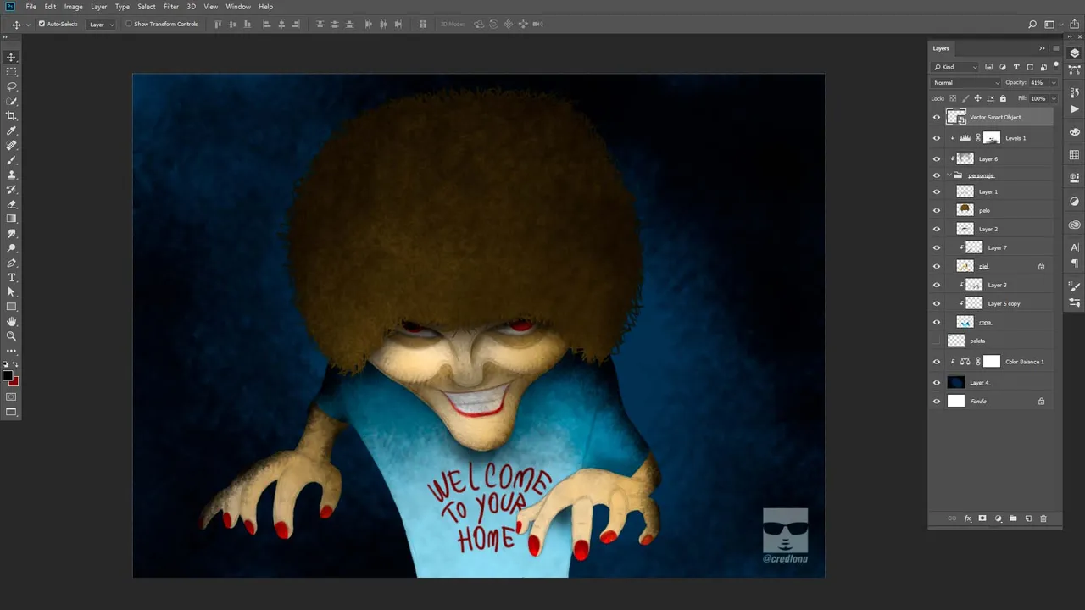Viewport: 1085px width, 610px height.
Task: Open the Window menu
Action: 238,7
